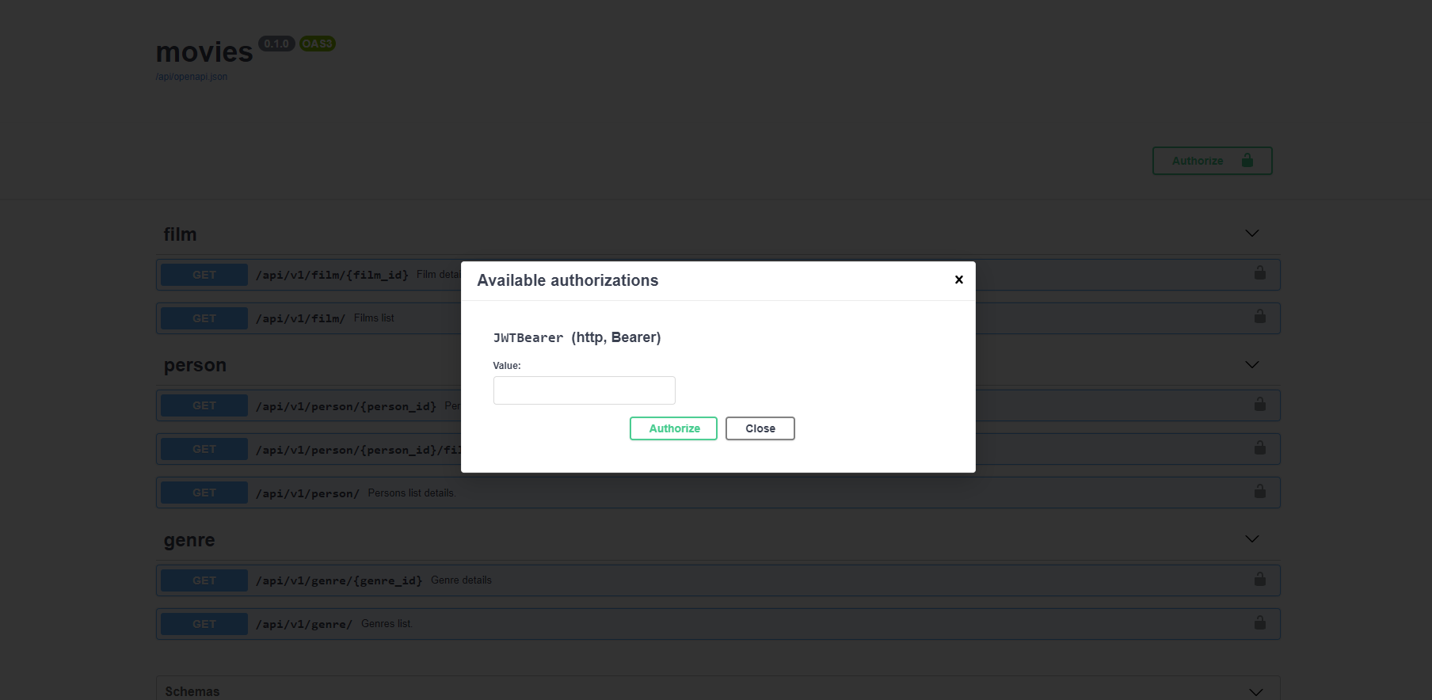Image resolution: width=1432 pixels, height=700 pixels.
Task: Click the person section heading
Action: pyautogui.click(x=195, y=366)
